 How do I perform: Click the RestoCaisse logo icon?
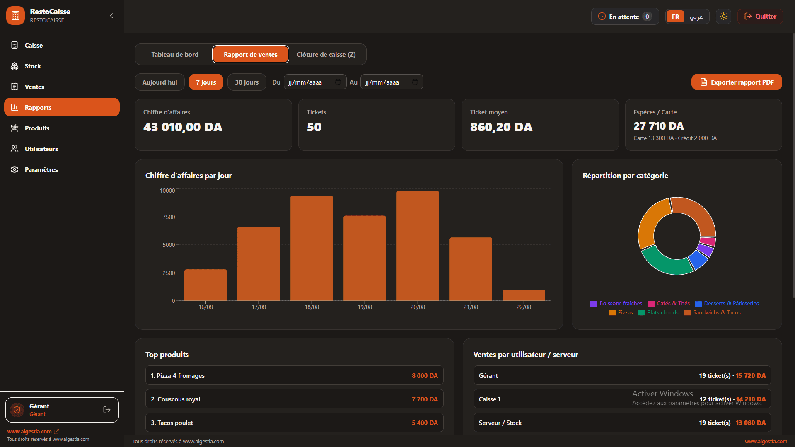(16, 16)
